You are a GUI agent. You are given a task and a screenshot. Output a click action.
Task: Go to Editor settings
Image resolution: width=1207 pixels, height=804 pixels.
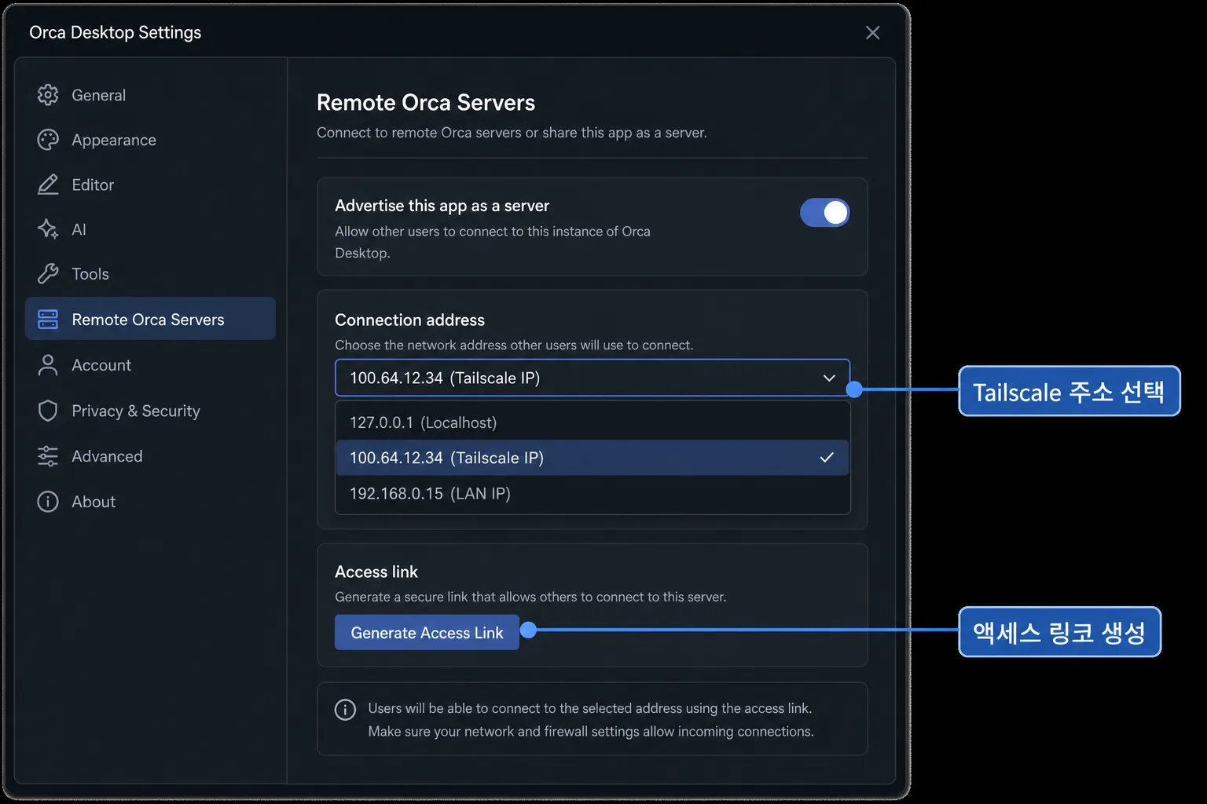tap(150, 185)
